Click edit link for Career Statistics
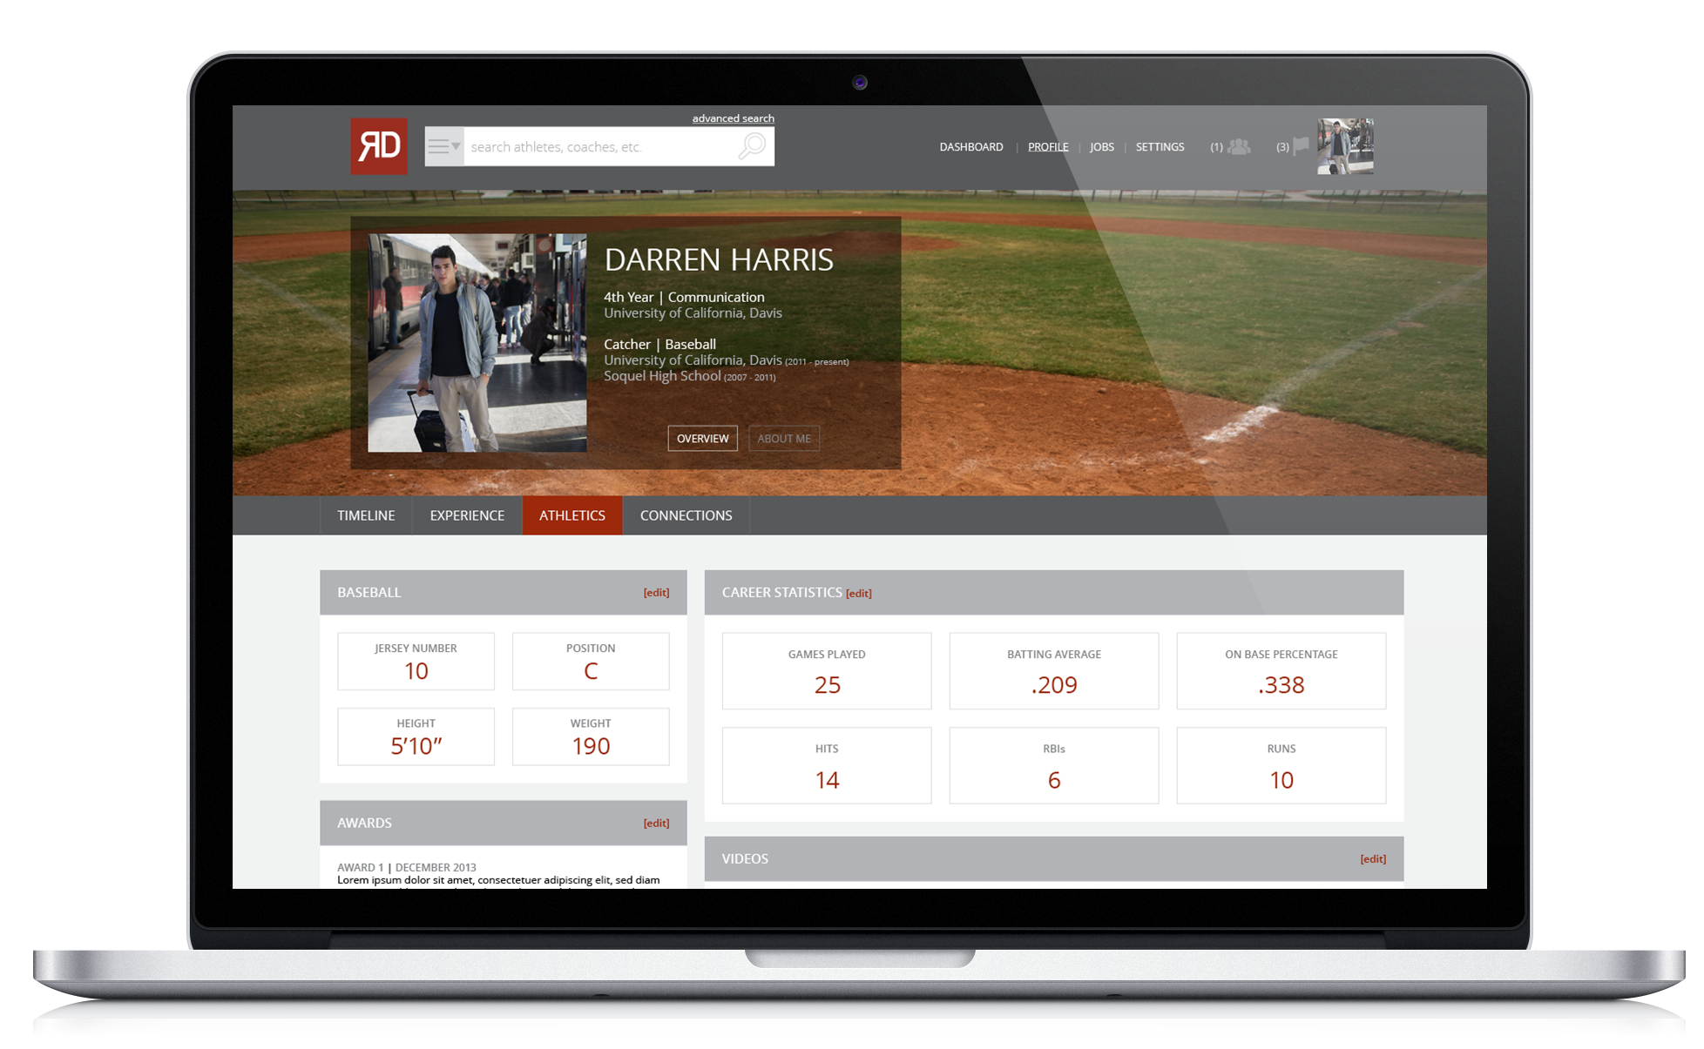Viewport: 1704px width, 1049px height. 859,593
